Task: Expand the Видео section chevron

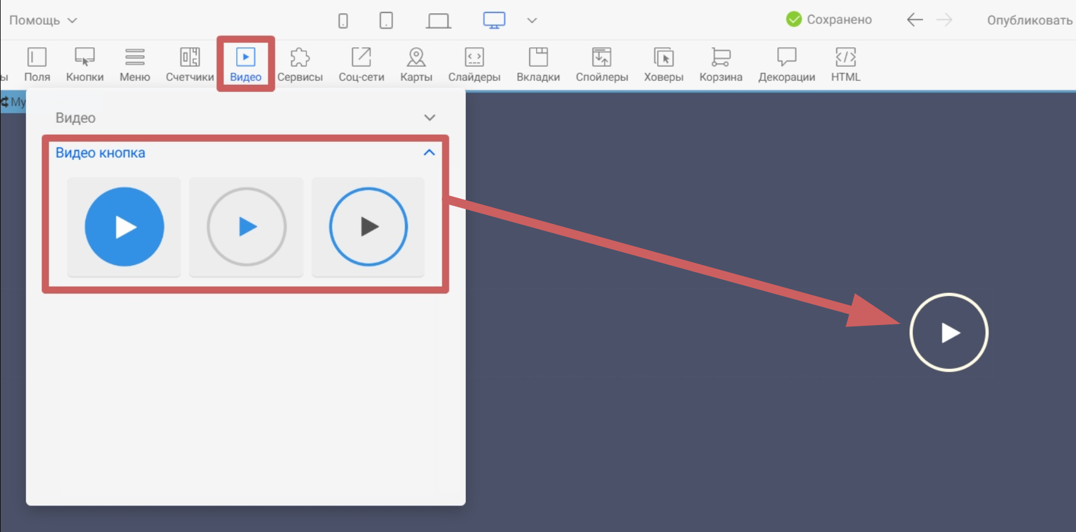Action: 430,118
